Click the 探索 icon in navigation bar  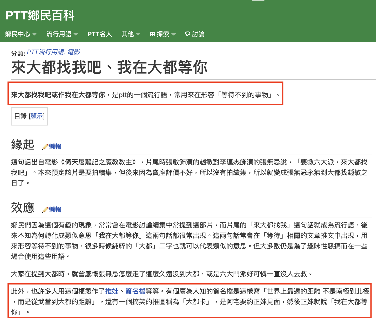coord(153,34)
